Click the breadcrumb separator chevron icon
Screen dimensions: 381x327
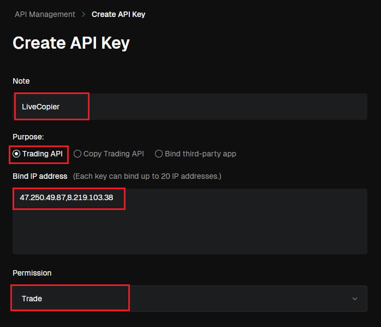[84, 14]
